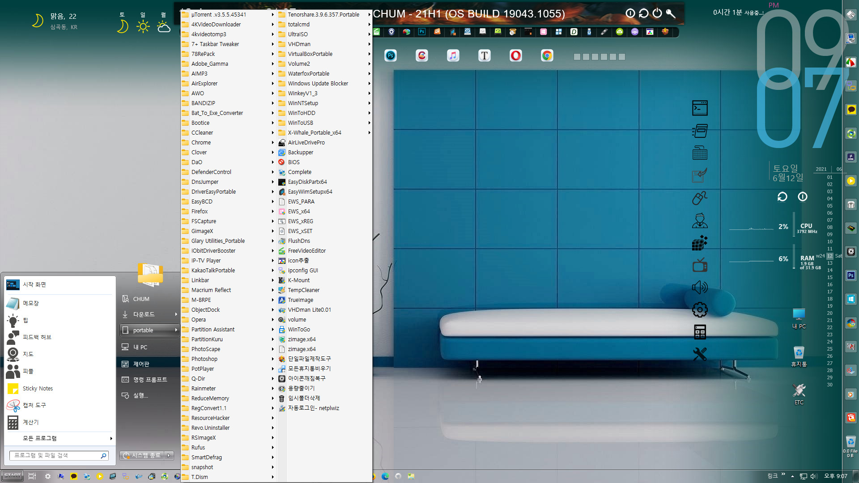This screenshot has height=483, width=859.
Task: Open the ETC desktop shortcut
Action: pyautogui.click(x=799, y=394)
